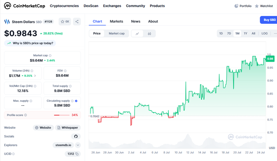Switch to the Markets tab
The height and width of the screenshot is (161, 277).
click(x=116, y=21)
